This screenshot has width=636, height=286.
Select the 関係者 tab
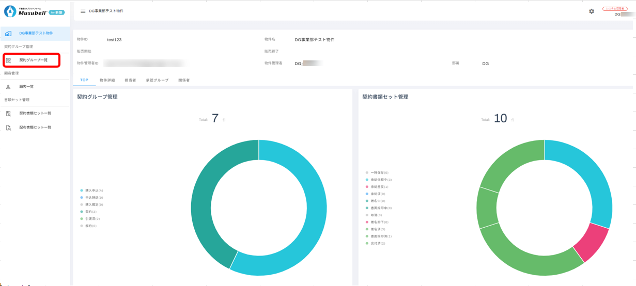(184, 81)
